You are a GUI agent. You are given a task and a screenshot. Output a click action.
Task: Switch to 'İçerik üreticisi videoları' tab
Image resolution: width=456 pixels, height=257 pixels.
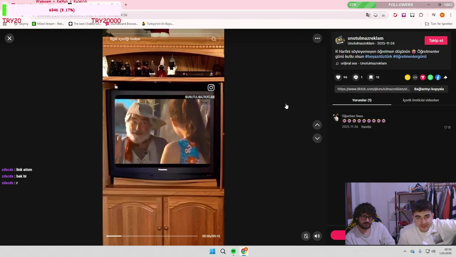click(421, 100)
